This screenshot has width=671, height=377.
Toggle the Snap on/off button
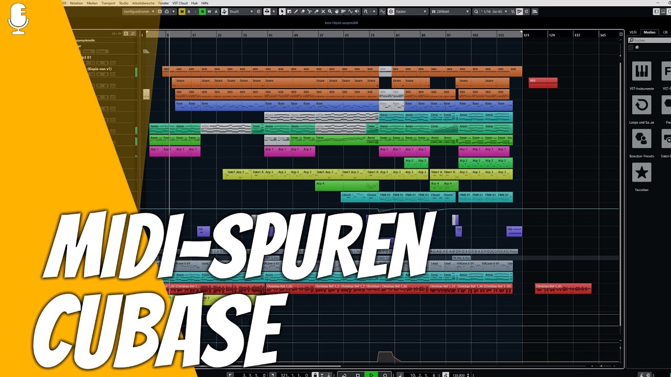coord(391,12)
